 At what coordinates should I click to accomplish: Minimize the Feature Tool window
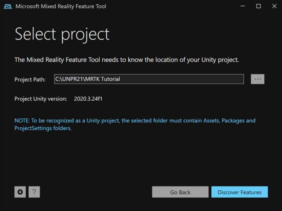(x=242, y=6)
